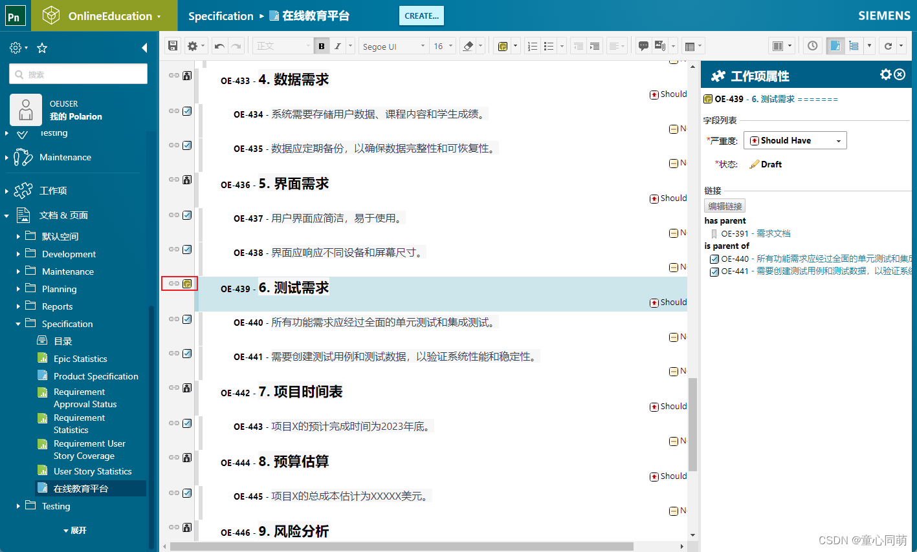Click the increase indent icon

tap(594, 45)
